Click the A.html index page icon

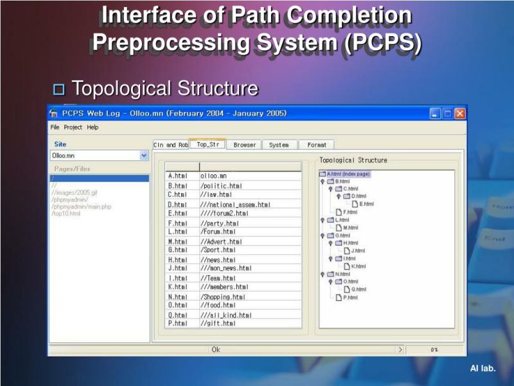pos(324,172)
